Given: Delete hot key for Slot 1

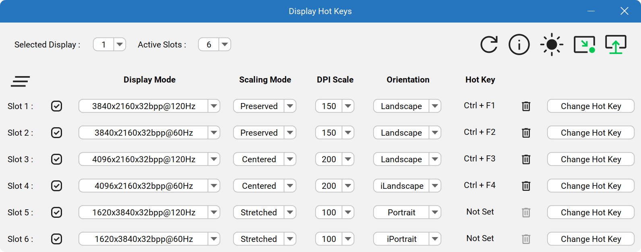Looking at the screenshot, I should tap(526, 106).
